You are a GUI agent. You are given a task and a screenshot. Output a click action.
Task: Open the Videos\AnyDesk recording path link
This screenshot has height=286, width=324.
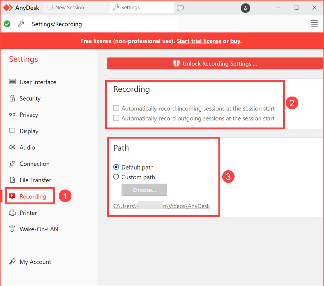pyautogui.click(x=161, y=206)
